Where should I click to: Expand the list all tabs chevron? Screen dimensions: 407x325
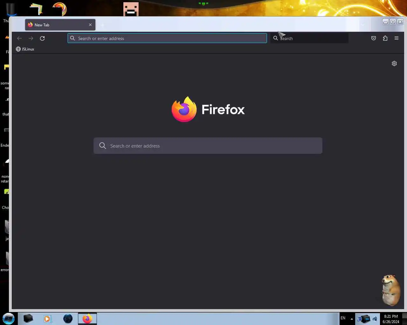coord(363,25)
